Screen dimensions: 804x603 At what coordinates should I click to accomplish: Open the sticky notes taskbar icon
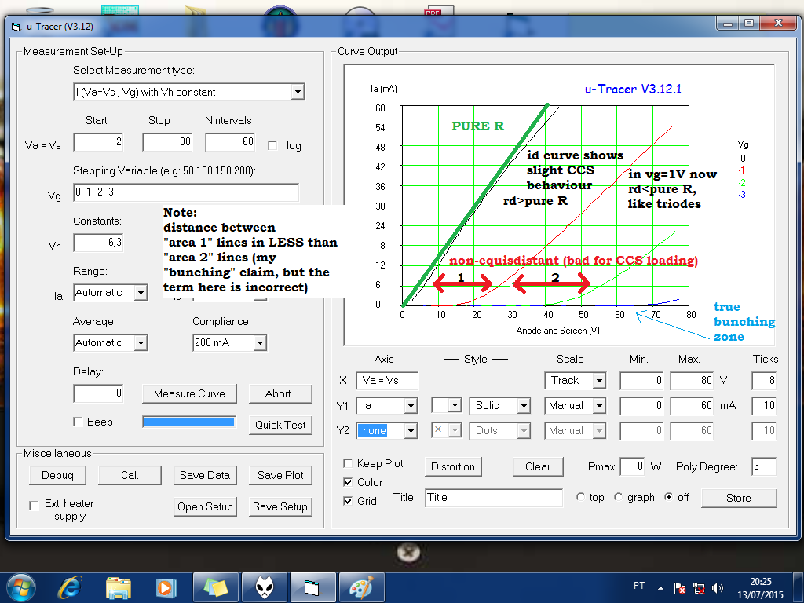click(216, 587)
